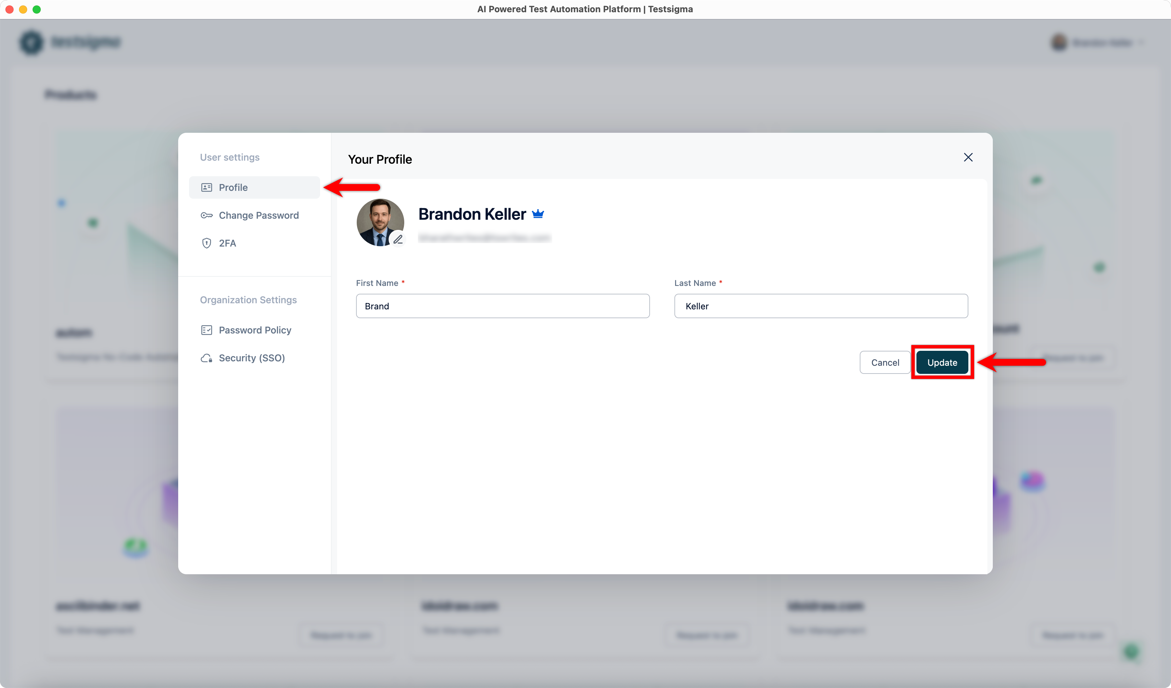Click the pencil edit icon on avatar

pos(398,239)
